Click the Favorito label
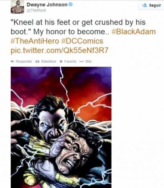 tap(71, 61)
